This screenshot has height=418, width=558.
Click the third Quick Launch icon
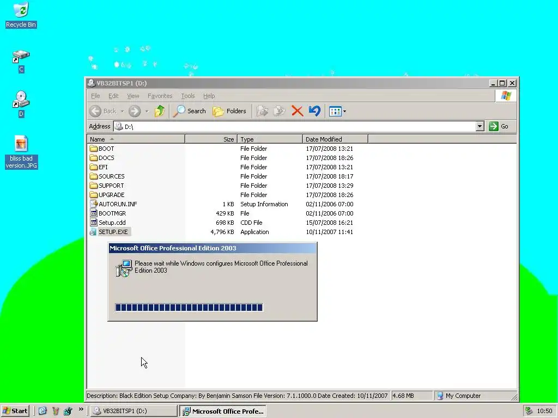68,411
